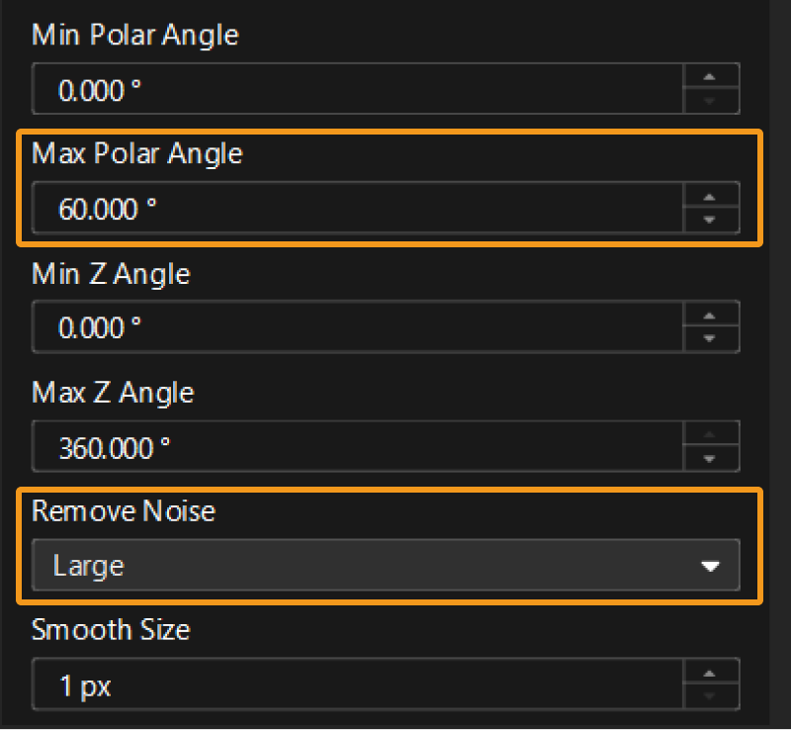Viewport: 791px width, 730px height.
Task: Reduce Smooth Size with down arrow
Action: coord(709,697)
